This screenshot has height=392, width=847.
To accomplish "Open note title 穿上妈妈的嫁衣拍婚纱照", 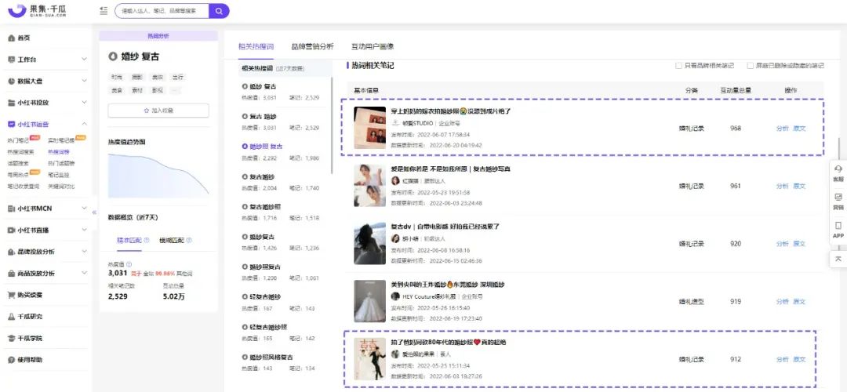I will click(451, 111).
